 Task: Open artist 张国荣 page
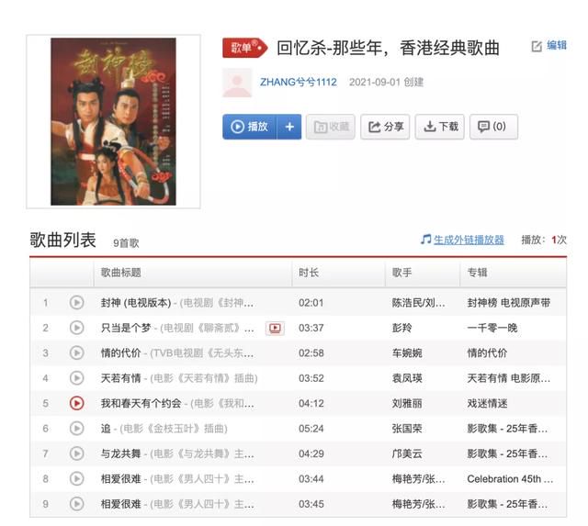click(x=407, y=428)
